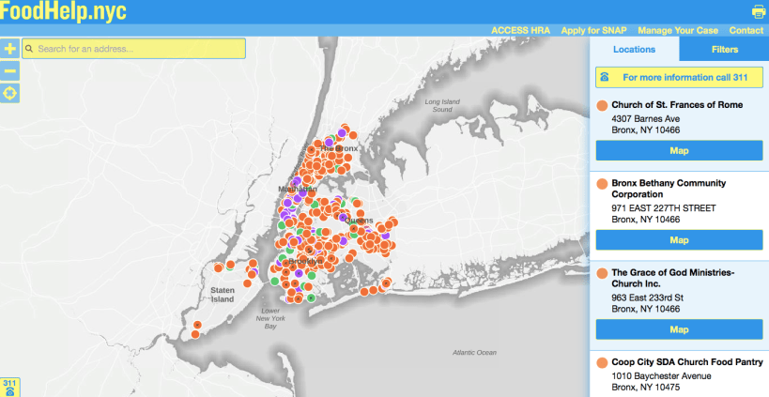Image resolution: width=769 pixels, height=397 pixels.
Task: Click the printer icon
Action: coord(759,12)
